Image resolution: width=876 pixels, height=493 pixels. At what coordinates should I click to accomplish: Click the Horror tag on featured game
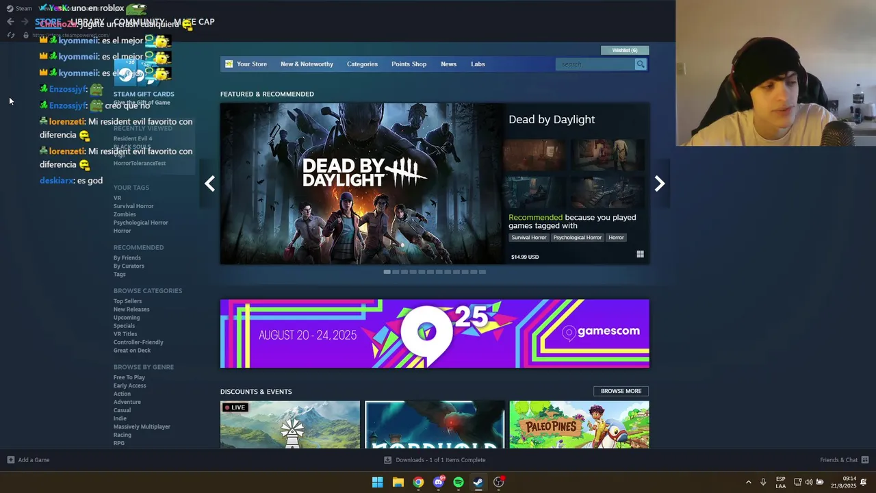616,238
